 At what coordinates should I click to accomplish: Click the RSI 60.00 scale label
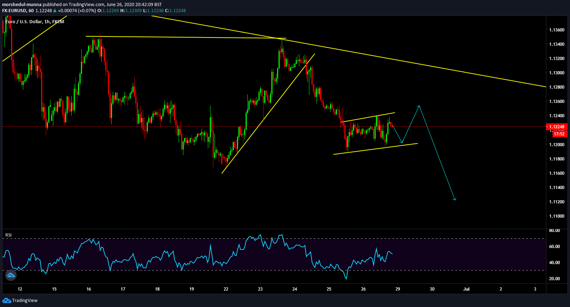point(555,247)
